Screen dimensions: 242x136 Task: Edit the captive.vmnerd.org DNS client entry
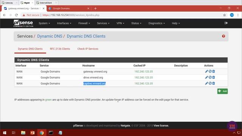pyautogui.click(x=206, y=83)
